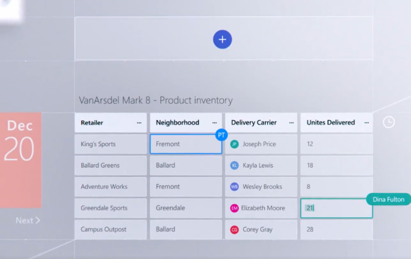Click Ballard cell in Ballard Greens row
The height and width of the screenshot is (259, 411).
pos(186,165)
